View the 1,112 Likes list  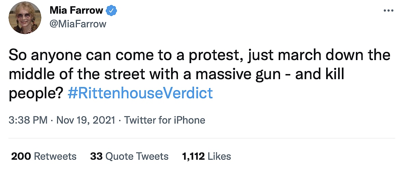click(207, 156)
